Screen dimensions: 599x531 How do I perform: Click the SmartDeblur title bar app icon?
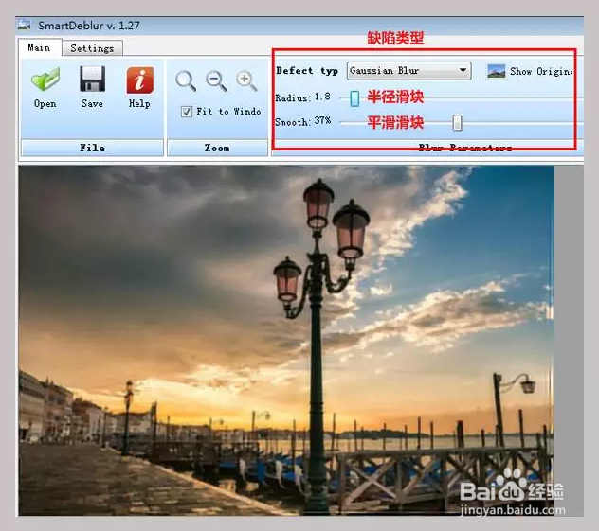25,26
